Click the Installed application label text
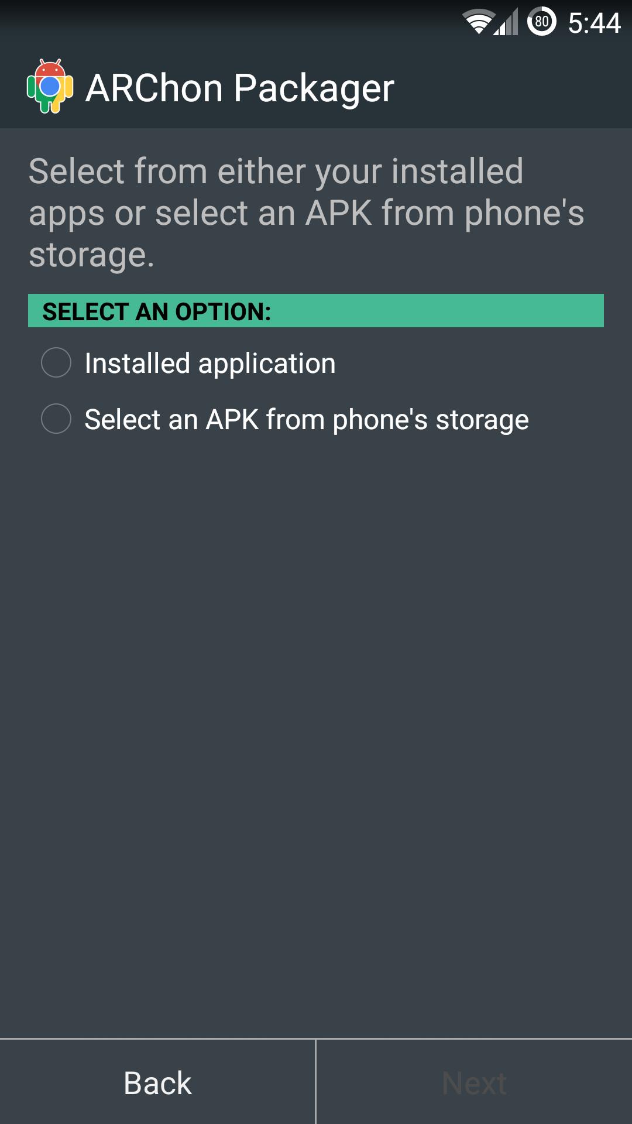The height and width of the screenshot is (1124, 632). pos(210,363)
